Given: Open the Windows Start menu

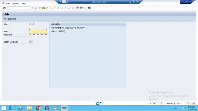Looking at the screenshot, I should (x=3, y=108).
